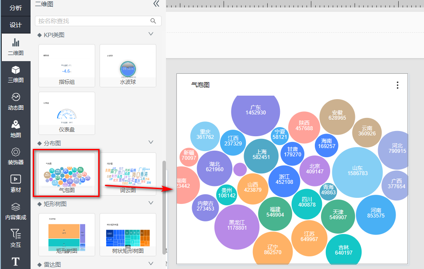Click the 山东 bubble in the chart
This screenshot has width=424, height=269.
(x=357, y=171)
